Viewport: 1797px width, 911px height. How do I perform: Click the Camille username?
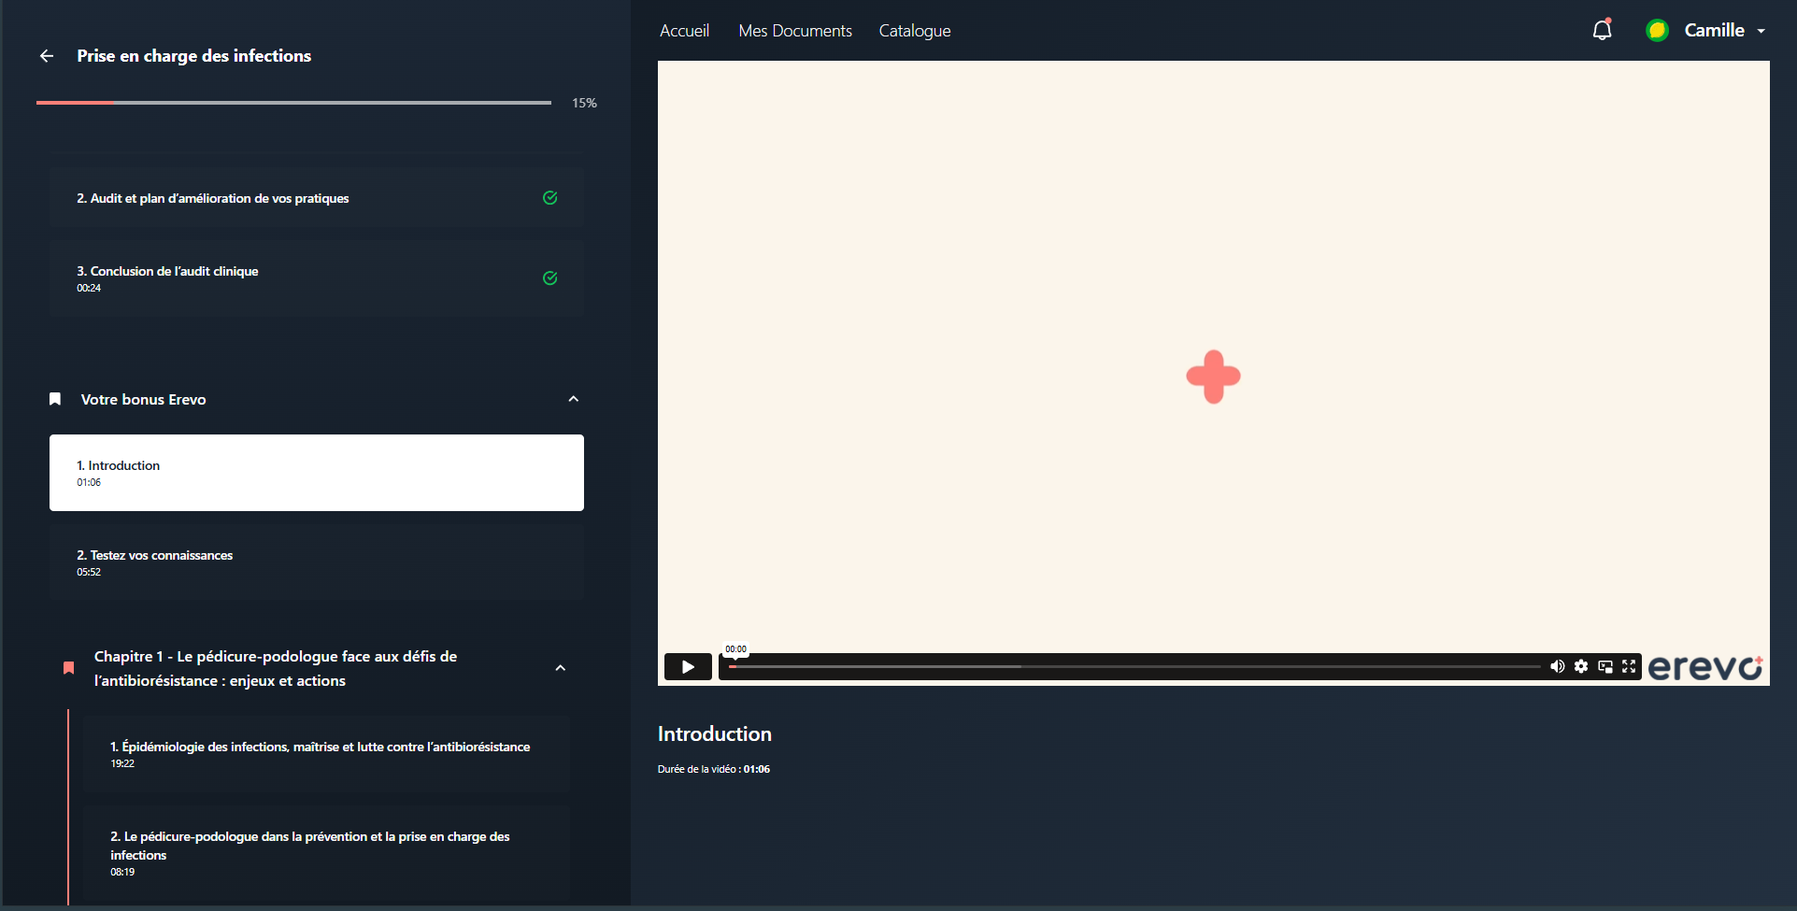coord(1714,31)
